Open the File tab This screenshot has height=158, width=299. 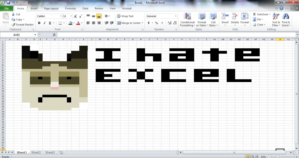[6, 8]
